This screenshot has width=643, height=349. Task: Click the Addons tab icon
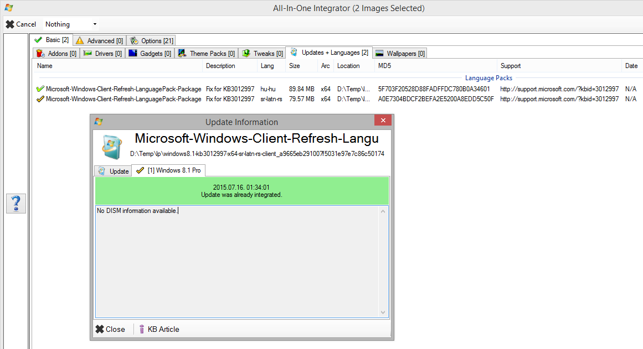[x=39, y=54]
